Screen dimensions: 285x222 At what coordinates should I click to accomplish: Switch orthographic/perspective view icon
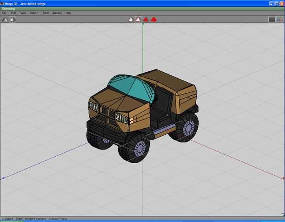pos(12,19)
